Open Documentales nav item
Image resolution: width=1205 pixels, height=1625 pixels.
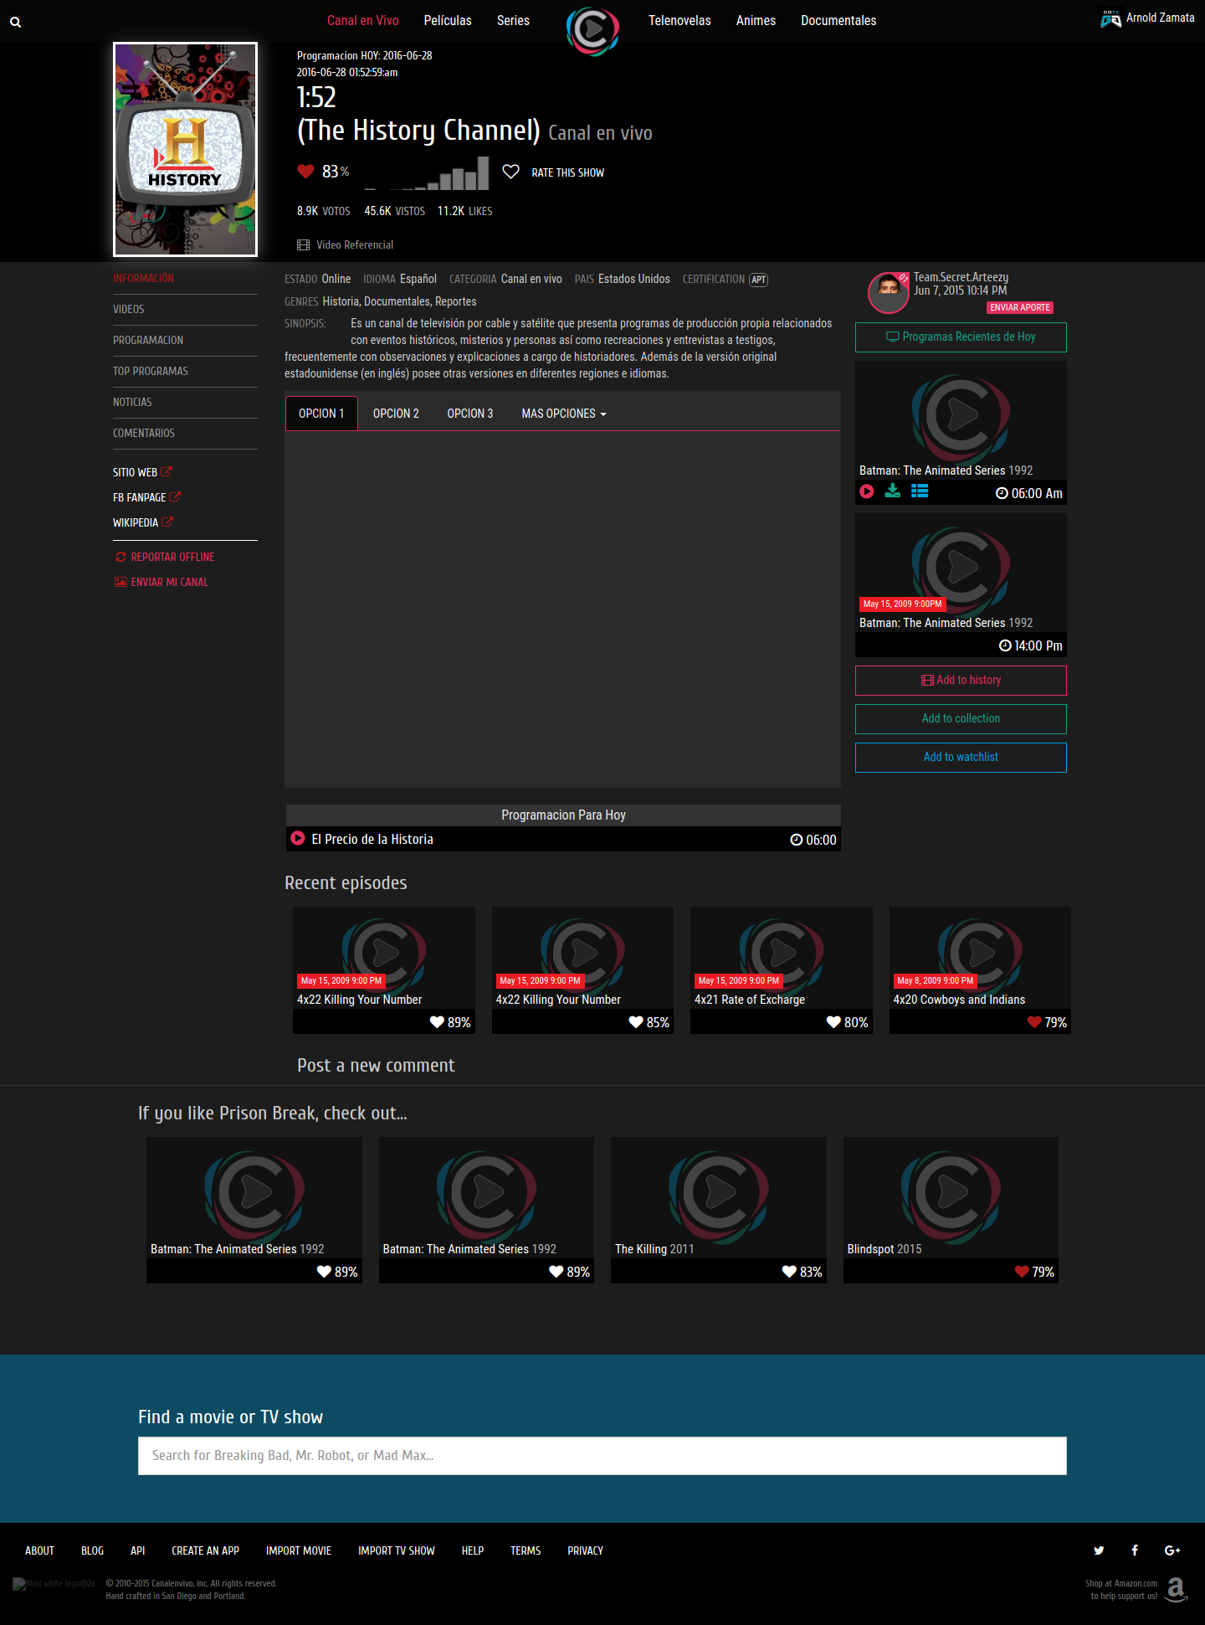tap(838, 20)
